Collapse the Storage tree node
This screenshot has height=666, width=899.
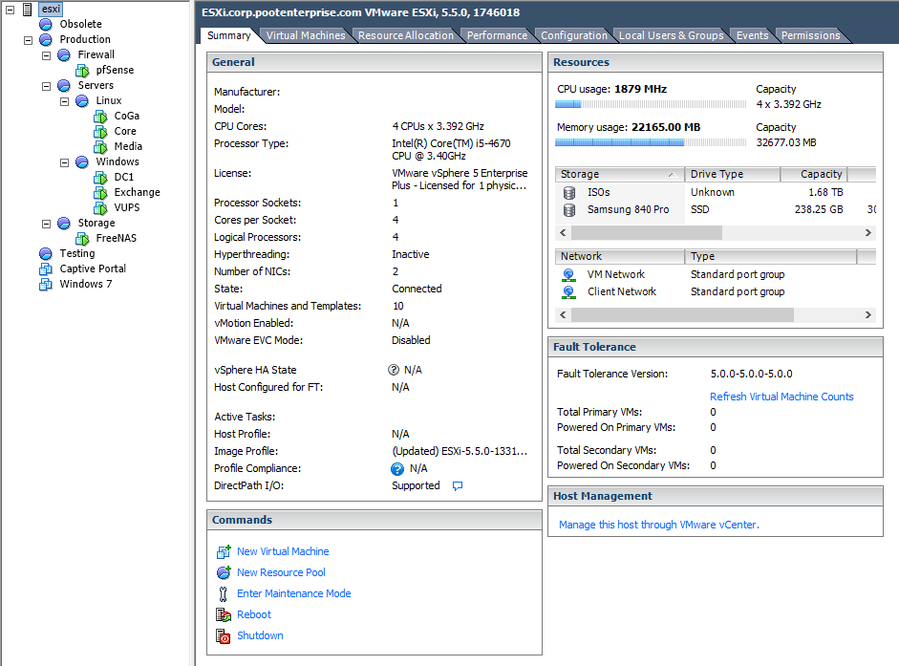pos(47,224)
